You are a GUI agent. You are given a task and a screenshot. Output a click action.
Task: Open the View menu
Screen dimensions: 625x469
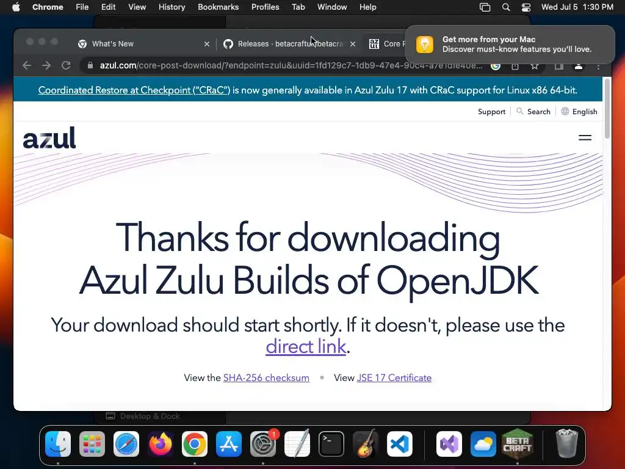point(137,7)
